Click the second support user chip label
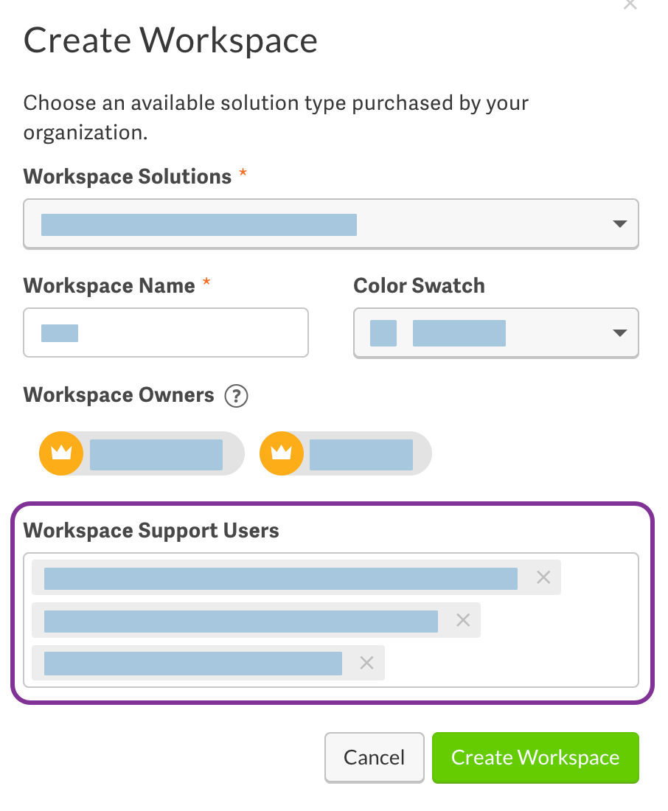668x811 pixels. tap(240, 620)
